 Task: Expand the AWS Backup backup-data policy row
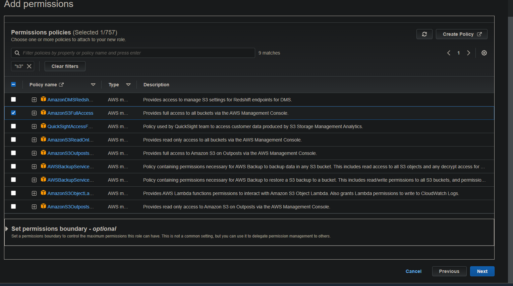(x=34, y=167)
